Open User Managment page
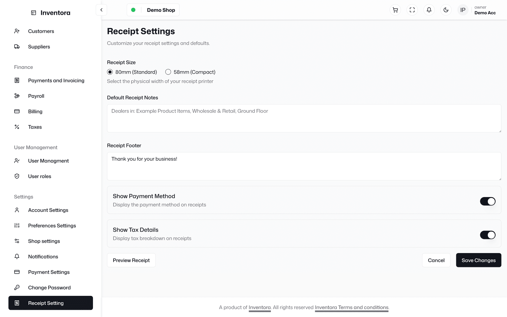507x317 pixels. click(x=51, y=161)
